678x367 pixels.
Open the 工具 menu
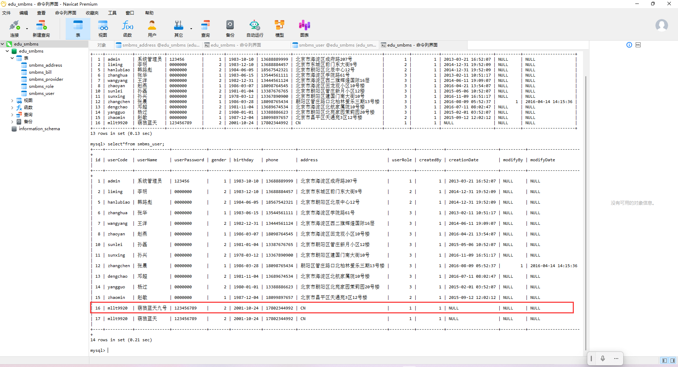coord(112,13)
